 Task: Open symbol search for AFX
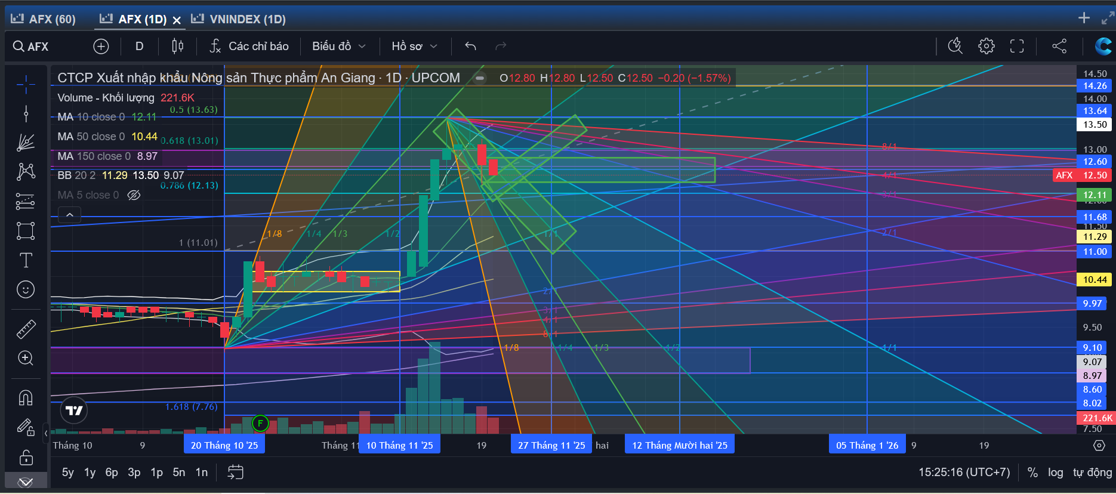coord(31,47)
